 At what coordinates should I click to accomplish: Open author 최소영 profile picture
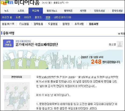coord(120,44)
